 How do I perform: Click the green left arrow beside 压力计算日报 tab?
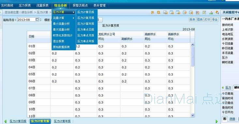point(6,121)
